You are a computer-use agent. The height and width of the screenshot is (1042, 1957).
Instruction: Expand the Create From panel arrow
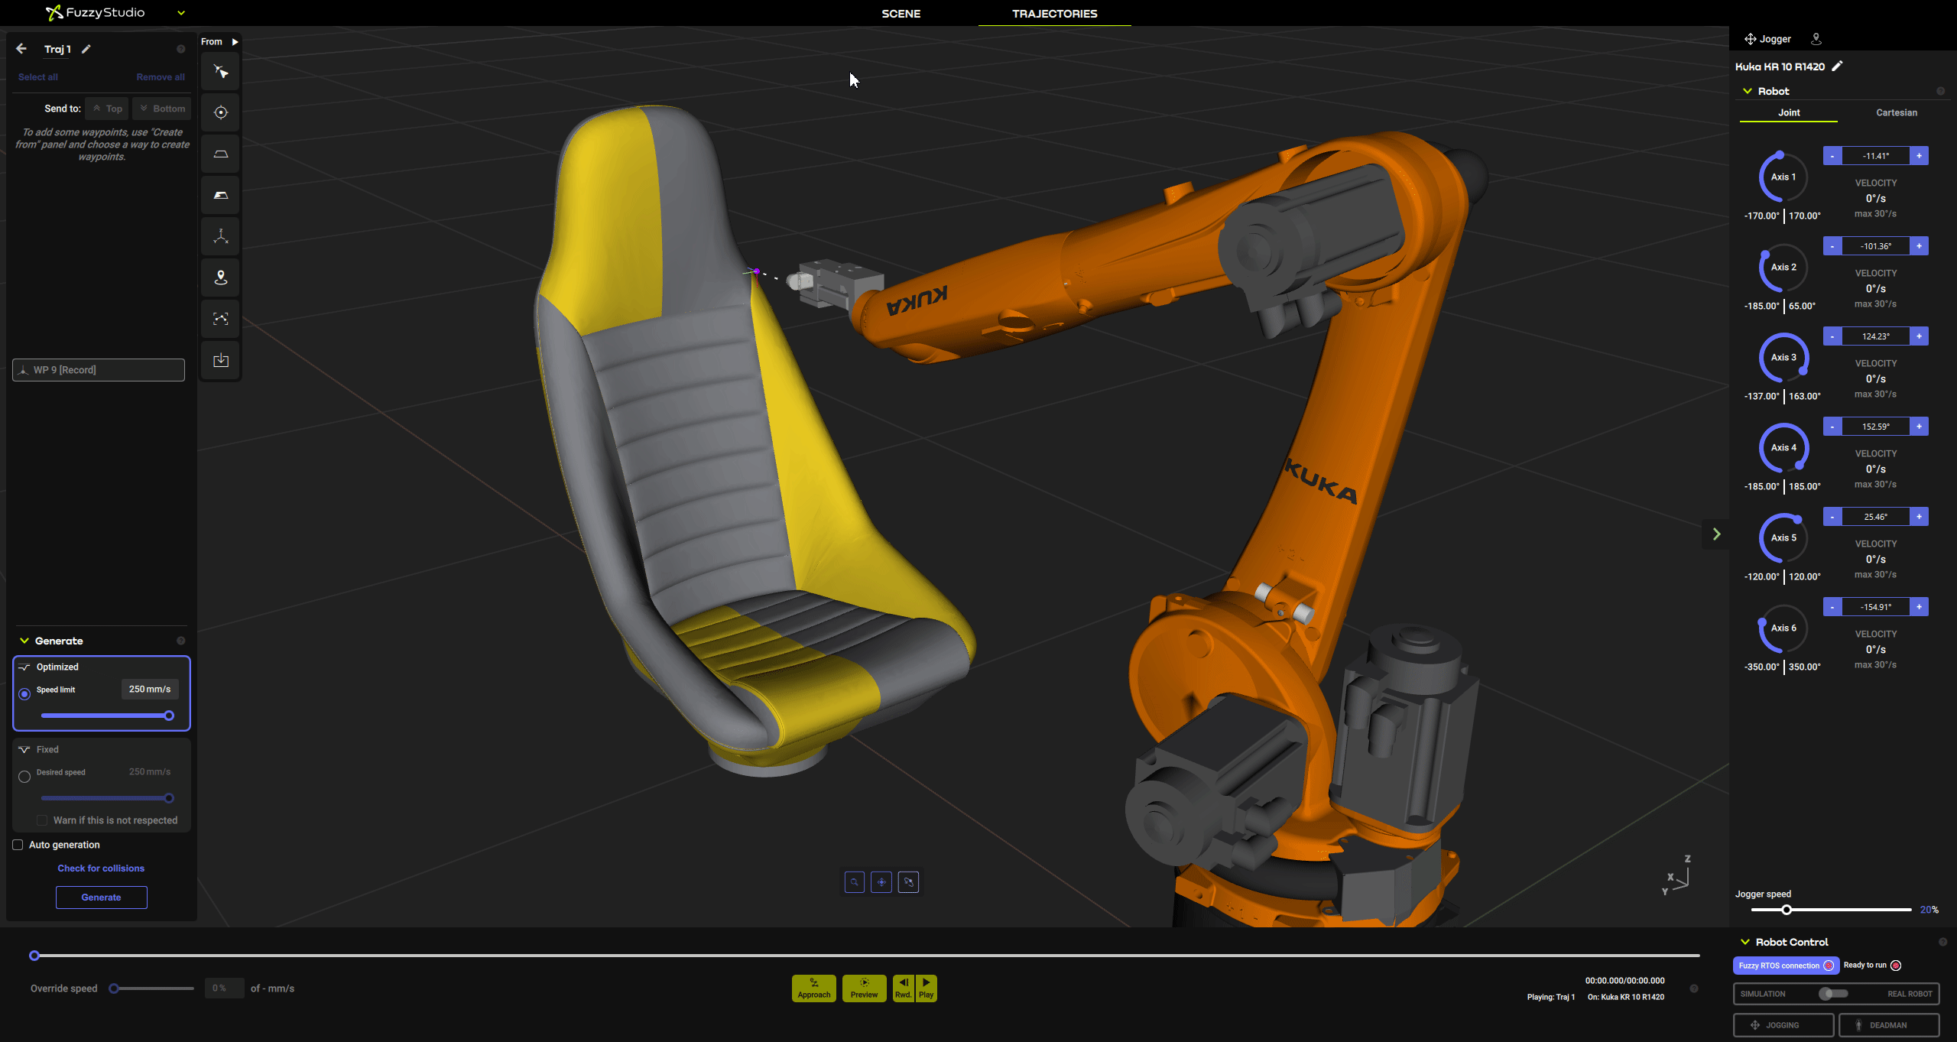point(235,42)
